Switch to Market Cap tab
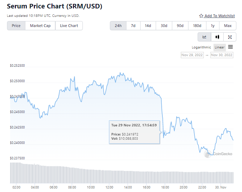The height and width of the screenshot is (192, 242). [x=40, y=26]
